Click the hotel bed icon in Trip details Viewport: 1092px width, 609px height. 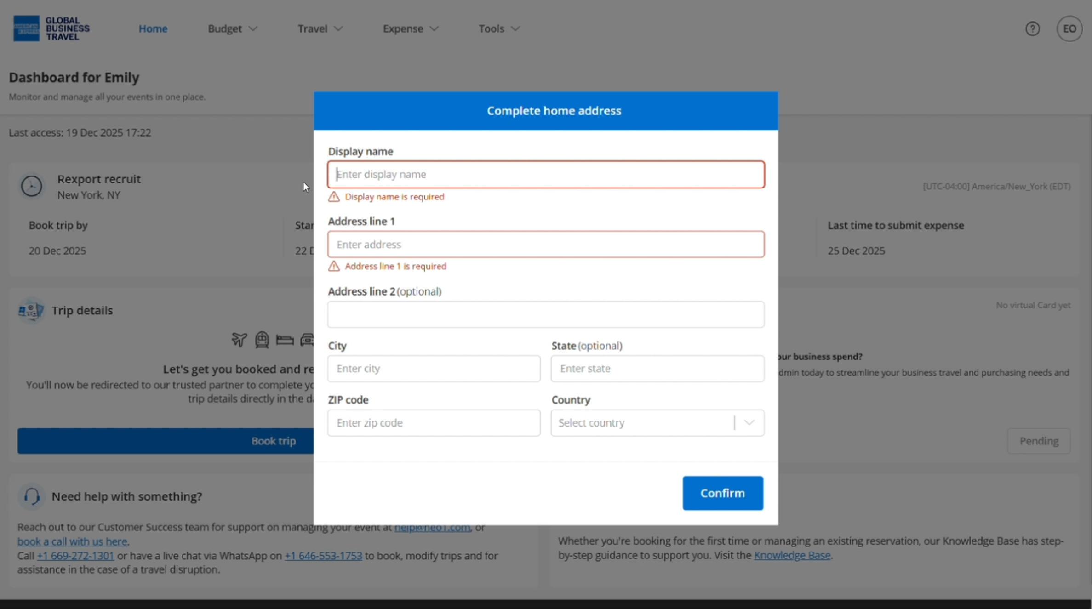pos(285,340)
